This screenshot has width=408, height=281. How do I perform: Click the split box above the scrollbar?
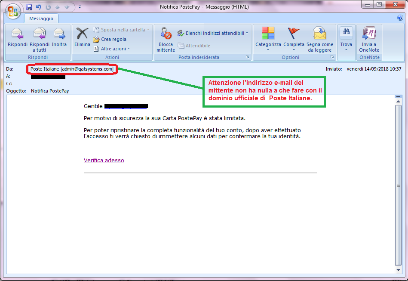coord(398,96)
